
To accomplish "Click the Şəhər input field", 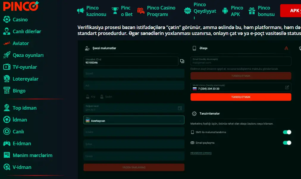I will coord(134,144).
